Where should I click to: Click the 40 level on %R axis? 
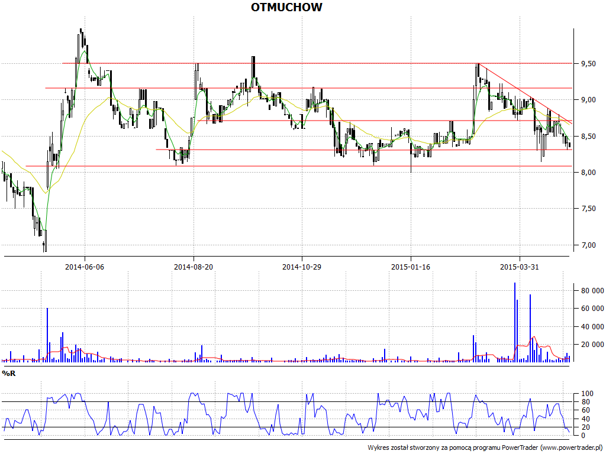click(585, 419)
